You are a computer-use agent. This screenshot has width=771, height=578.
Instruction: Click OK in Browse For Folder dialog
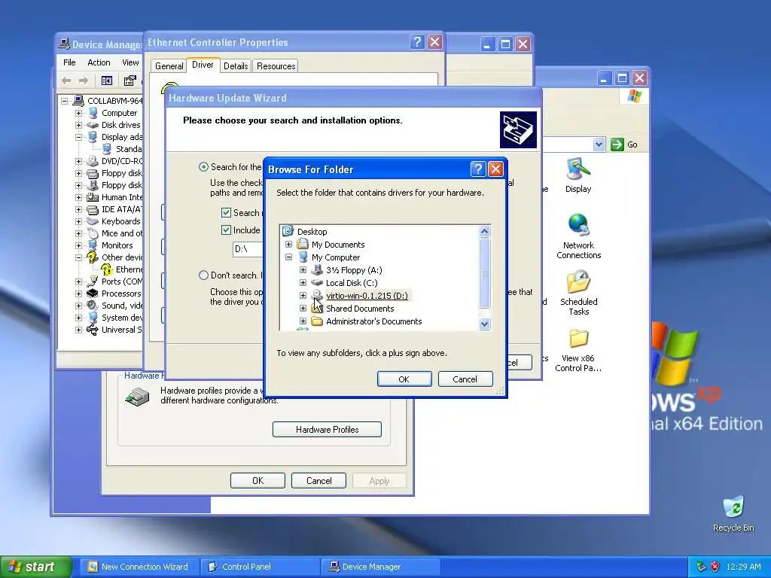click(404, 379)
